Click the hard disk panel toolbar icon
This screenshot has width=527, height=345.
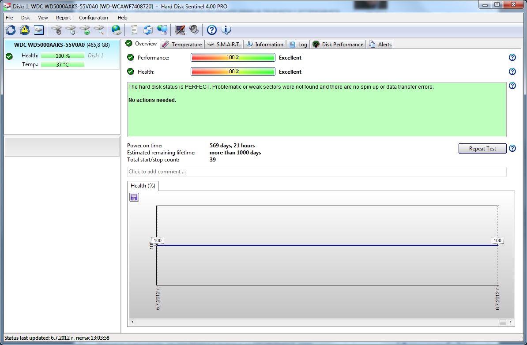39,30
